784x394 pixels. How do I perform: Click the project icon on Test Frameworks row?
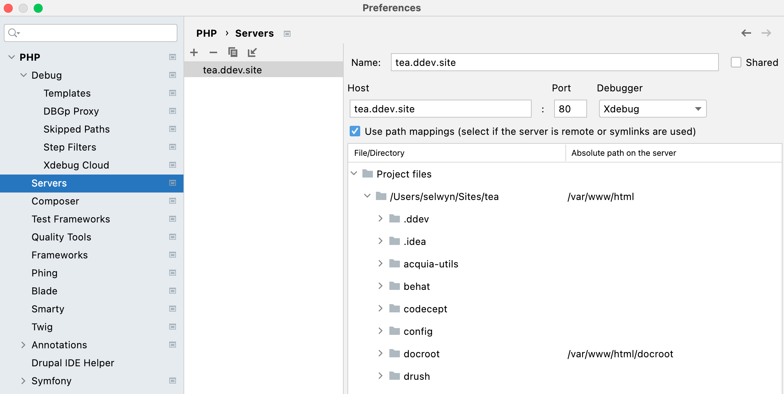(x=173, y=219)
